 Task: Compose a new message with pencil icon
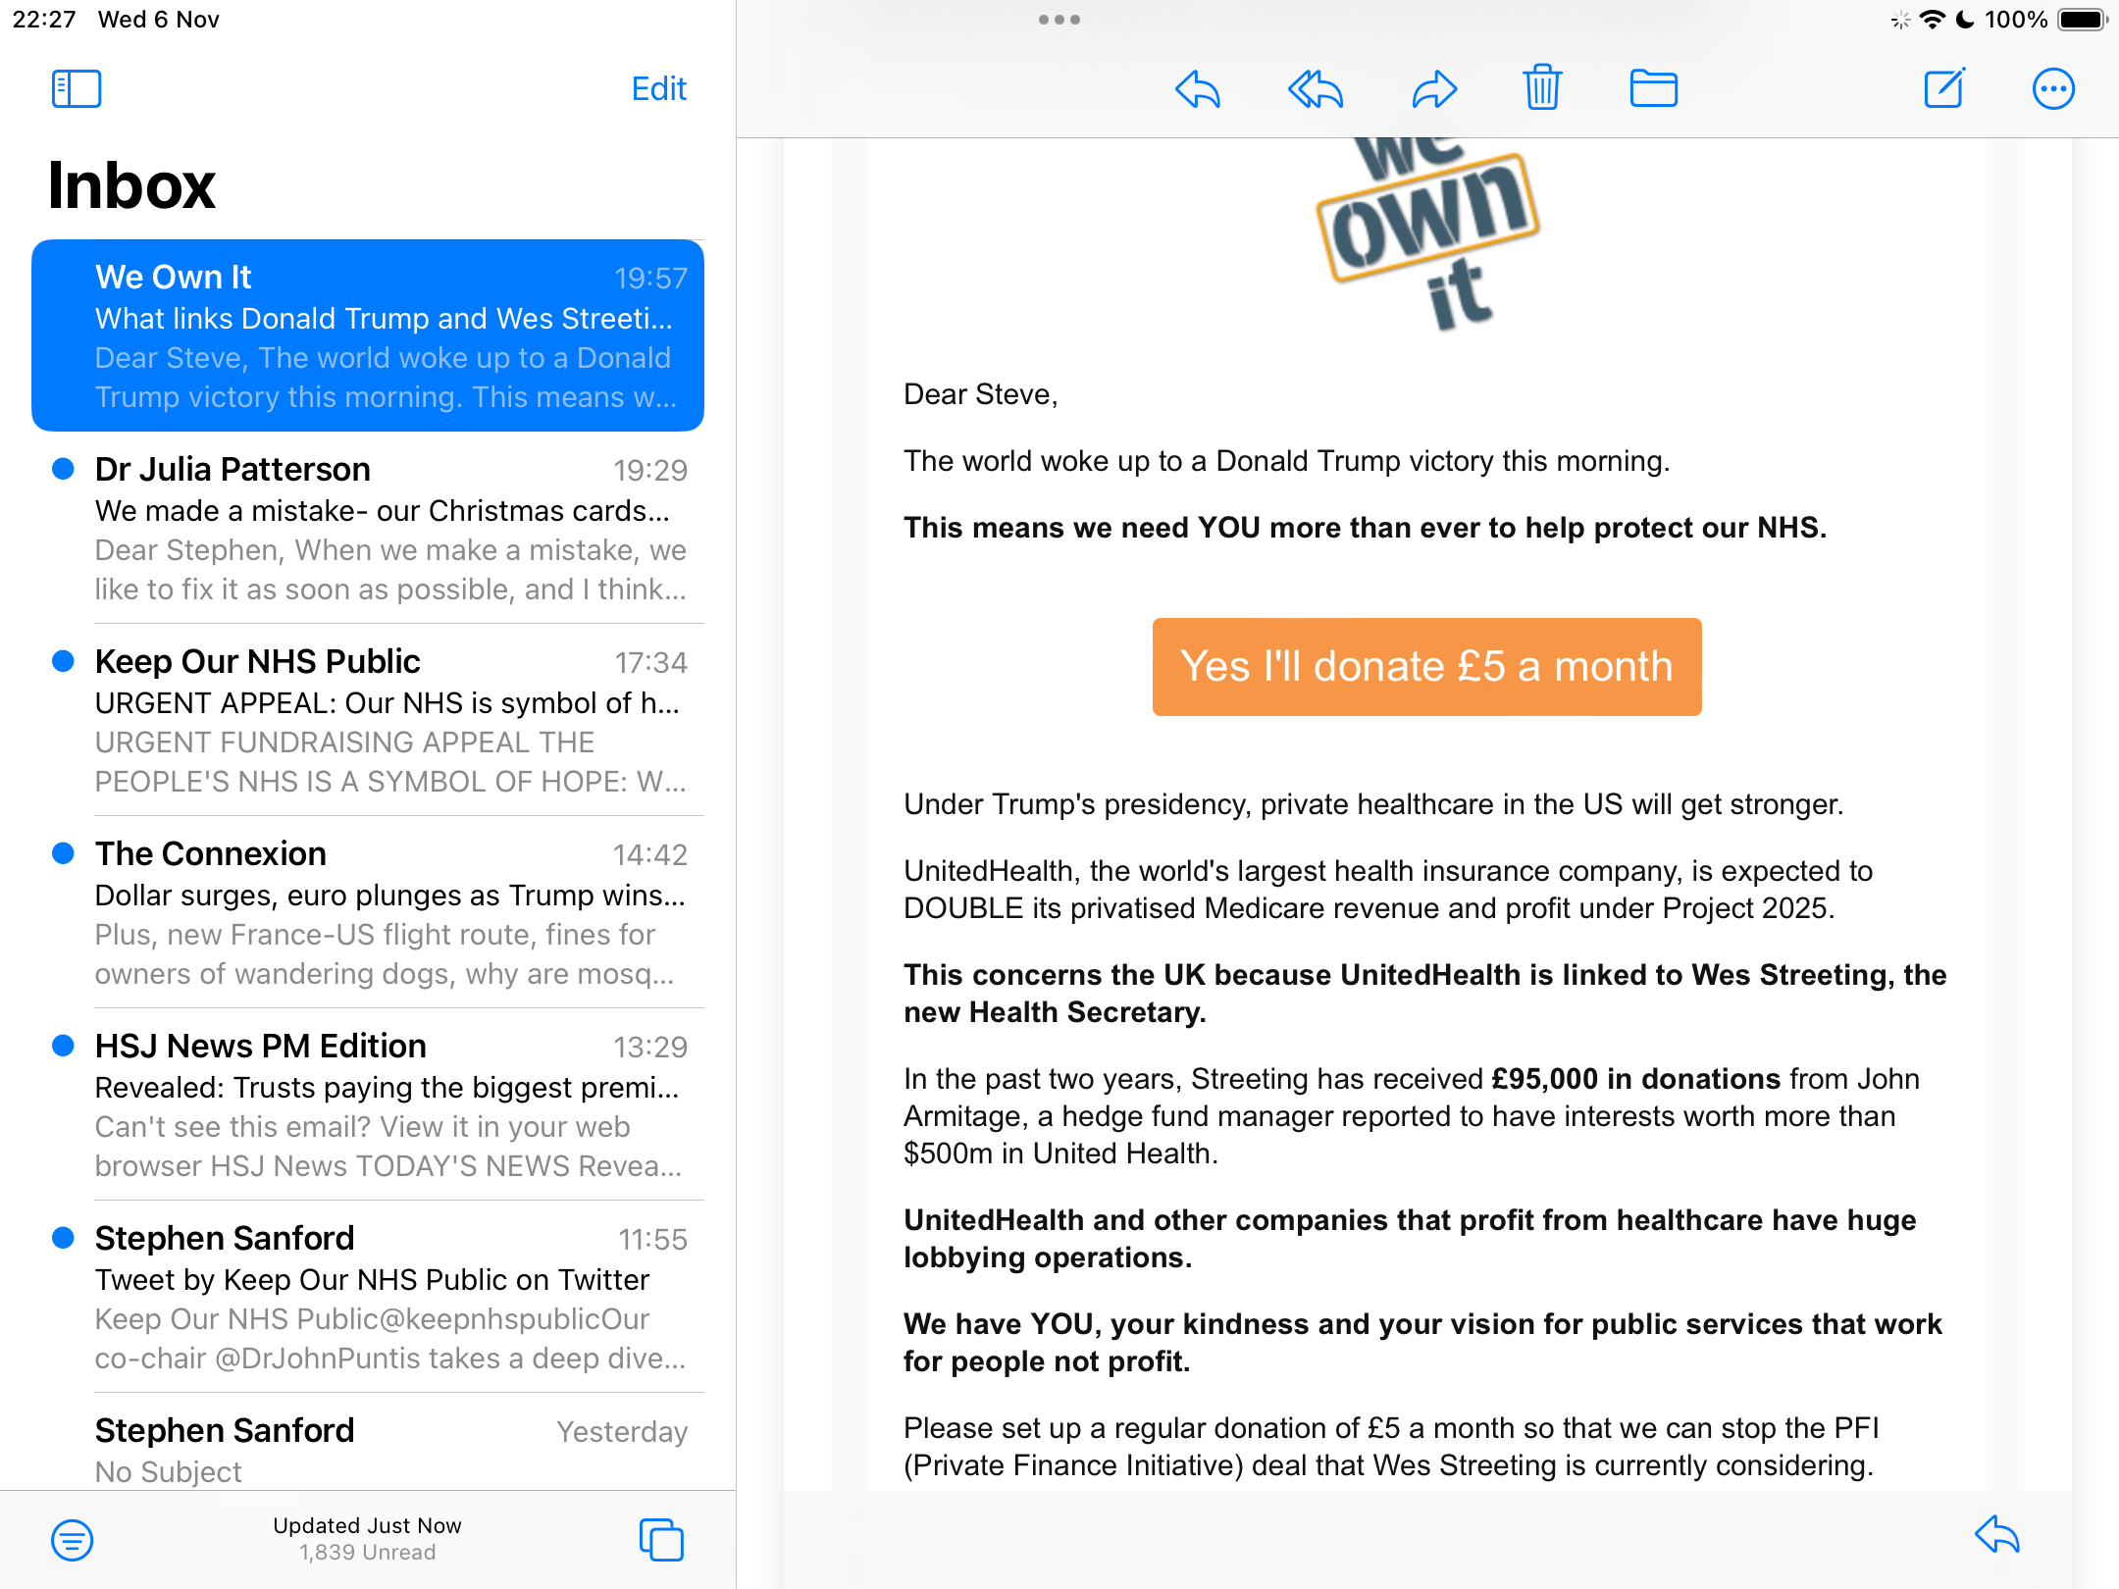coord(1943,88)
